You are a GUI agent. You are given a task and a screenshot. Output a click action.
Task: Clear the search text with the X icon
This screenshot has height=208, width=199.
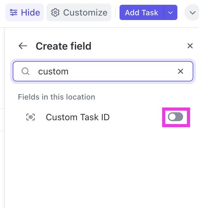181,71
